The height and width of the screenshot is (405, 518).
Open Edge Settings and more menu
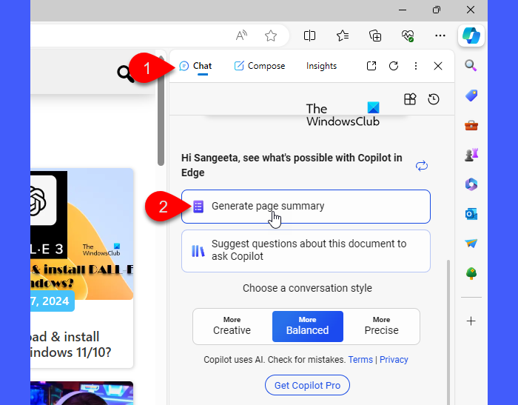coord(440,36)
